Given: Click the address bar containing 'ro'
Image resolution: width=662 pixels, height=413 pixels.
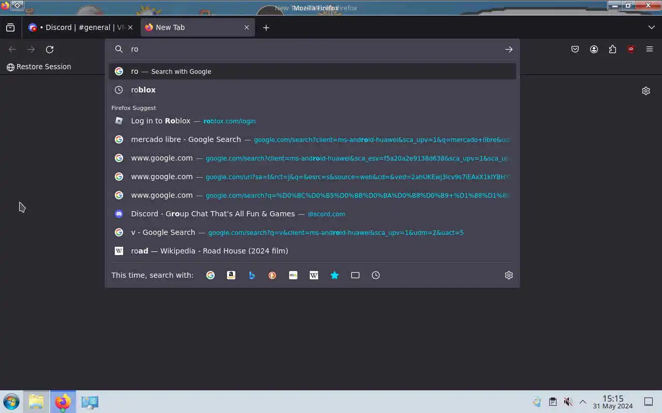Looking at the screenshot, I should (x=312, y=49).
